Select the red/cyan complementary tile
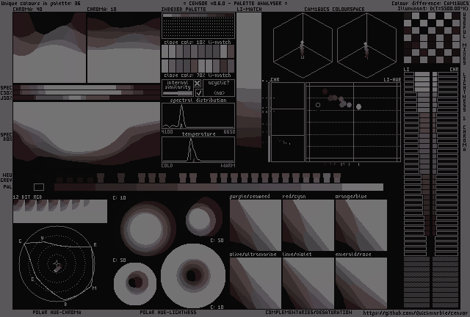The image size is (470, 317). pyautogui.click(x=308, y=225)
